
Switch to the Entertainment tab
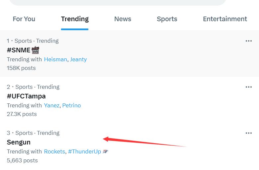[x=225, y=19]
